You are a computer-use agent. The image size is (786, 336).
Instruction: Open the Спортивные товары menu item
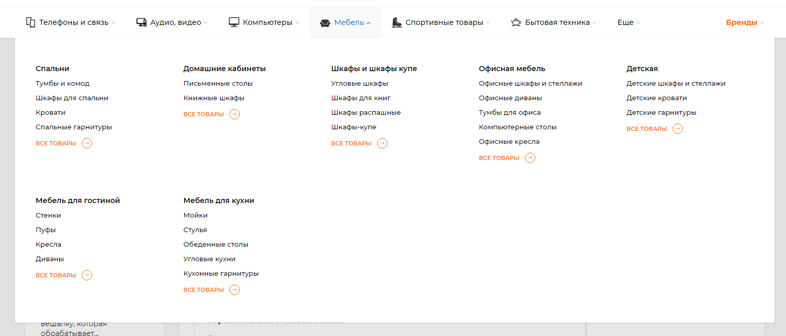click(444, 22)
